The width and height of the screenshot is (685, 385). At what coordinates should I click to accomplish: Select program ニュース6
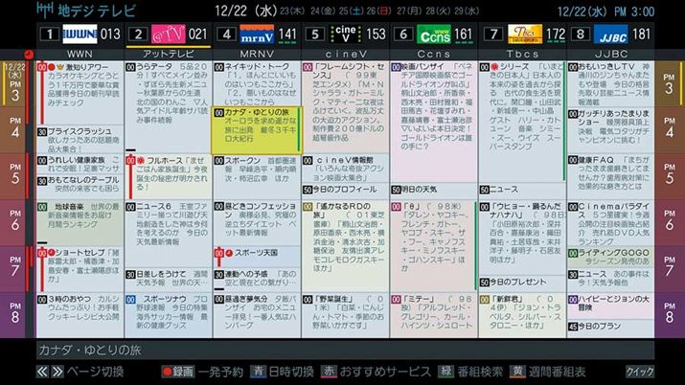coord(169,234)
